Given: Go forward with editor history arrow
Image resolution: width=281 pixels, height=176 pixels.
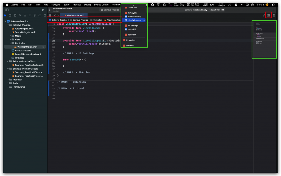Looking at the screenshot, I should [58, 15].
